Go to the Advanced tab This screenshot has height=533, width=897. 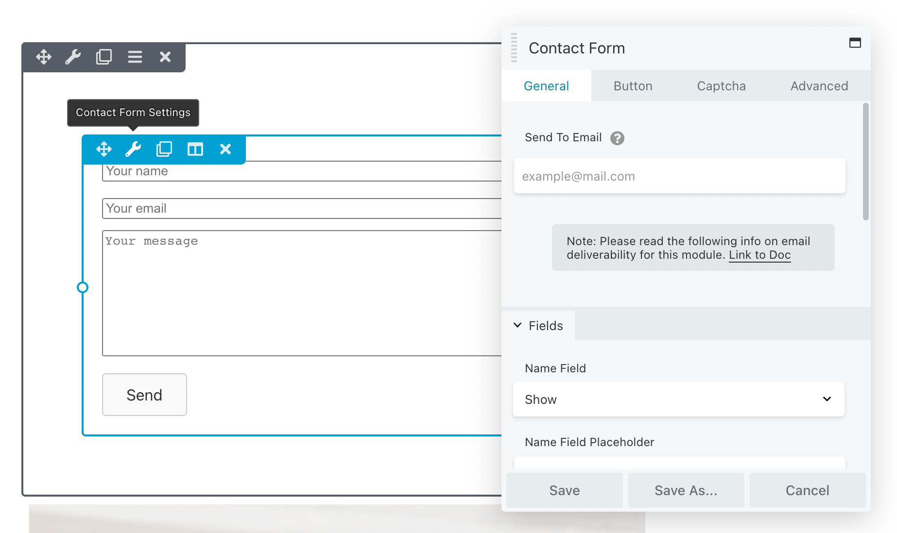[819, 86]
